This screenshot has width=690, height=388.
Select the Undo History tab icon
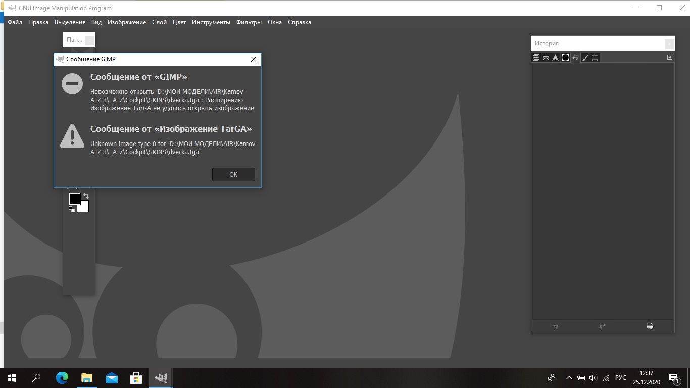(575, 58)
